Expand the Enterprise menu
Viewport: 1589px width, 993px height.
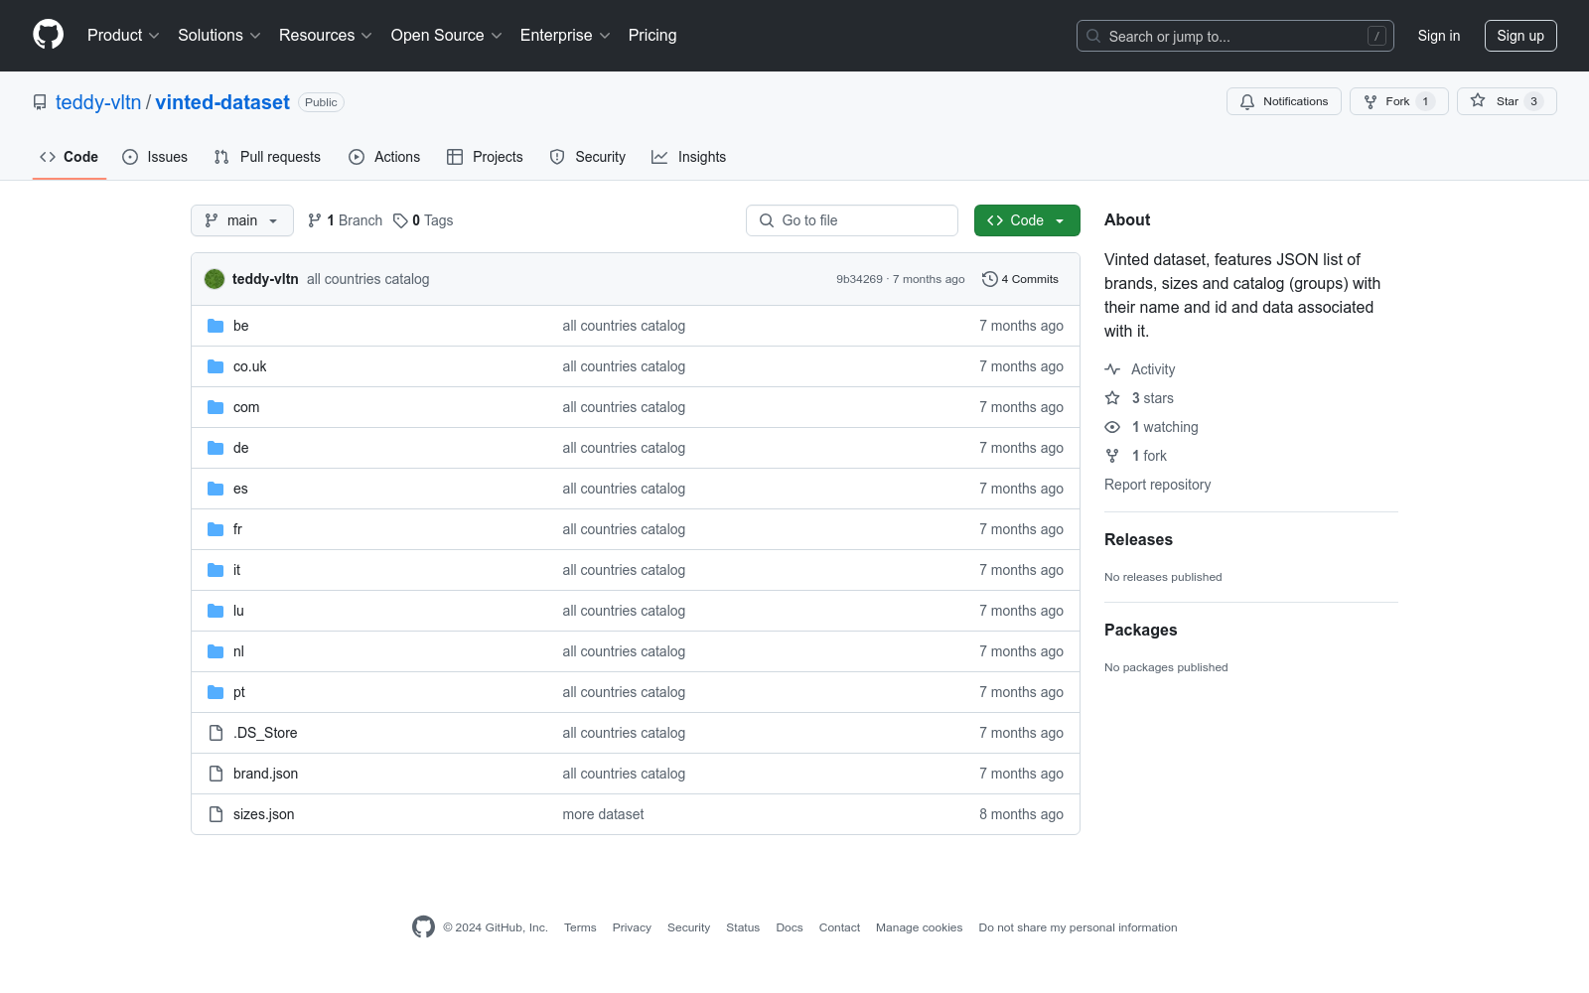[x=565, y=36]
